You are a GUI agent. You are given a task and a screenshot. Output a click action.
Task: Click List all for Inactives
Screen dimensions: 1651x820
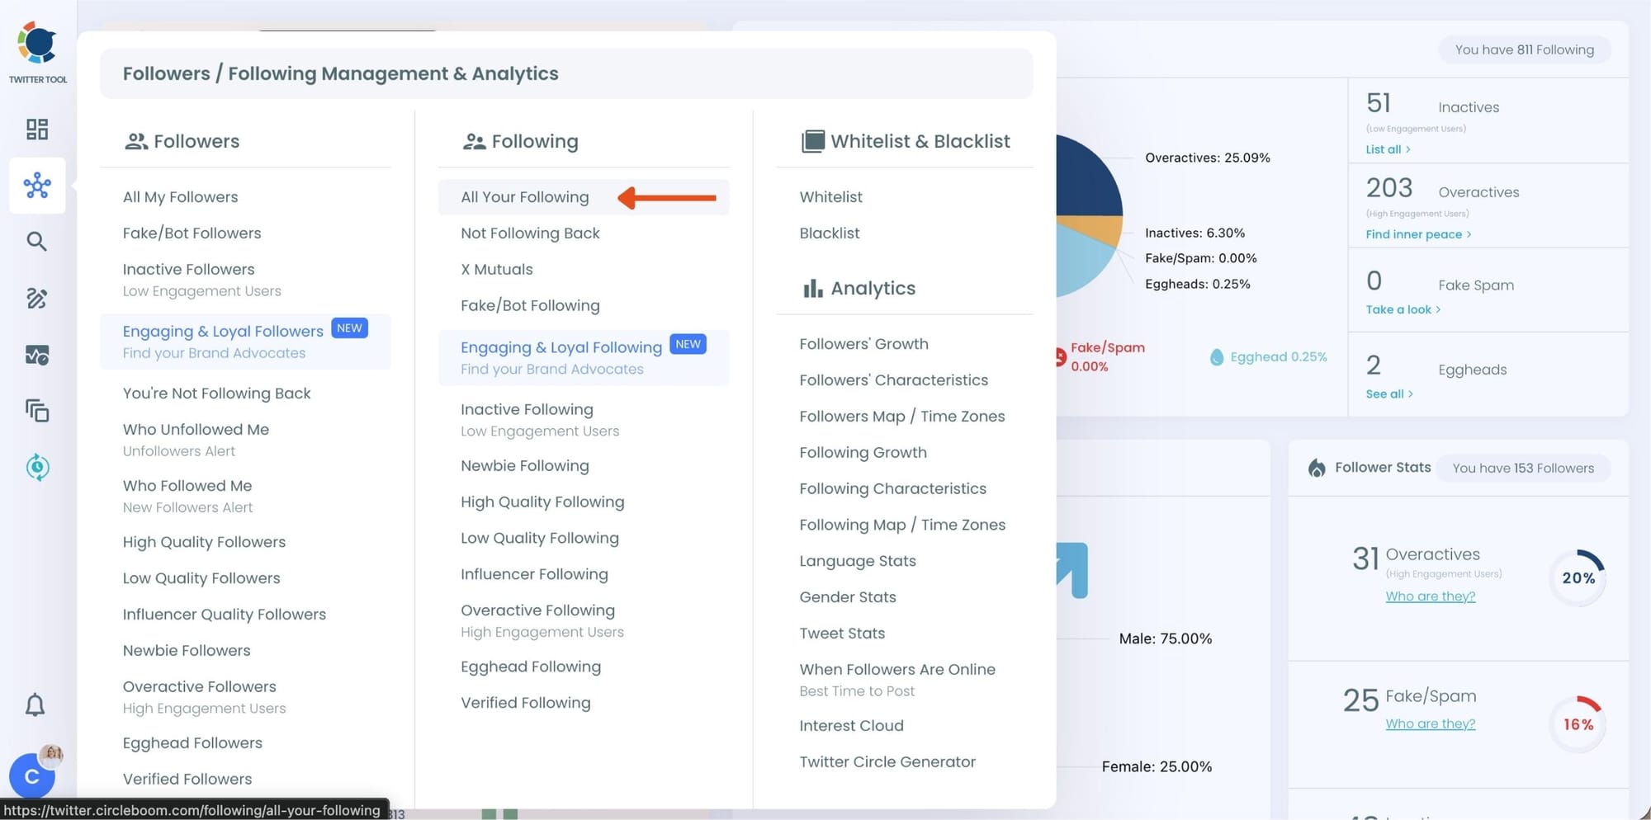[x=1383, y=148]
